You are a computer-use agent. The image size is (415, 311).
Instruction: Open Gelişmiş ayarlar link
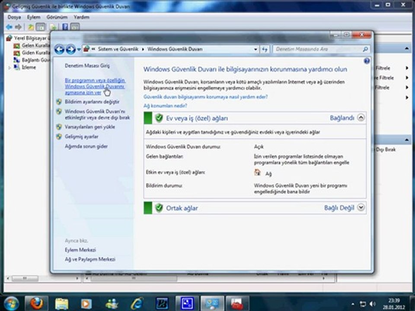coord(82,137)
